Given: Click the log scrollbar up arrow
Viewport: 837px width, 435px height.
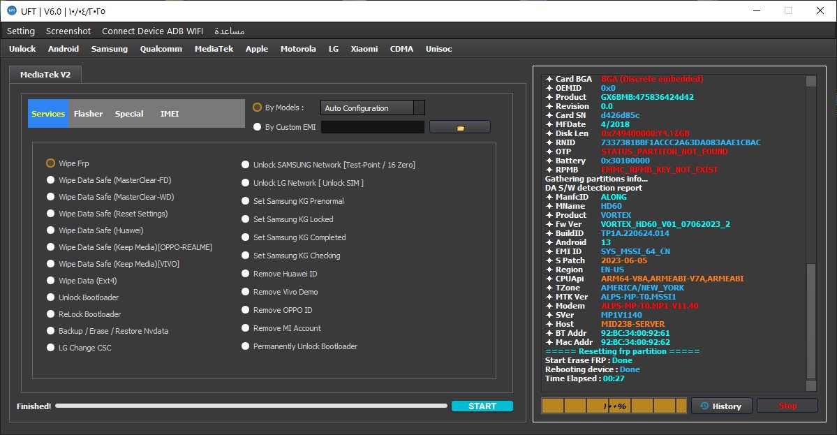Looking at the screenshot, I should tap(811, 81).
